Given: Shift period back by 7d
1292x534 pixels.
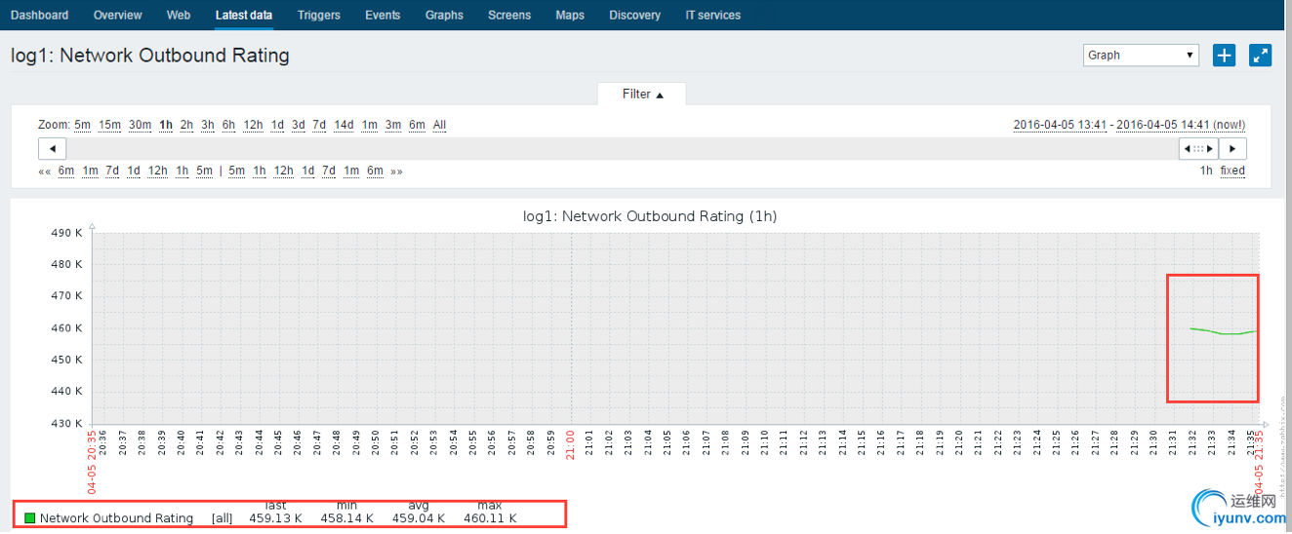Looking at the screenshot, I should [112, 171].
